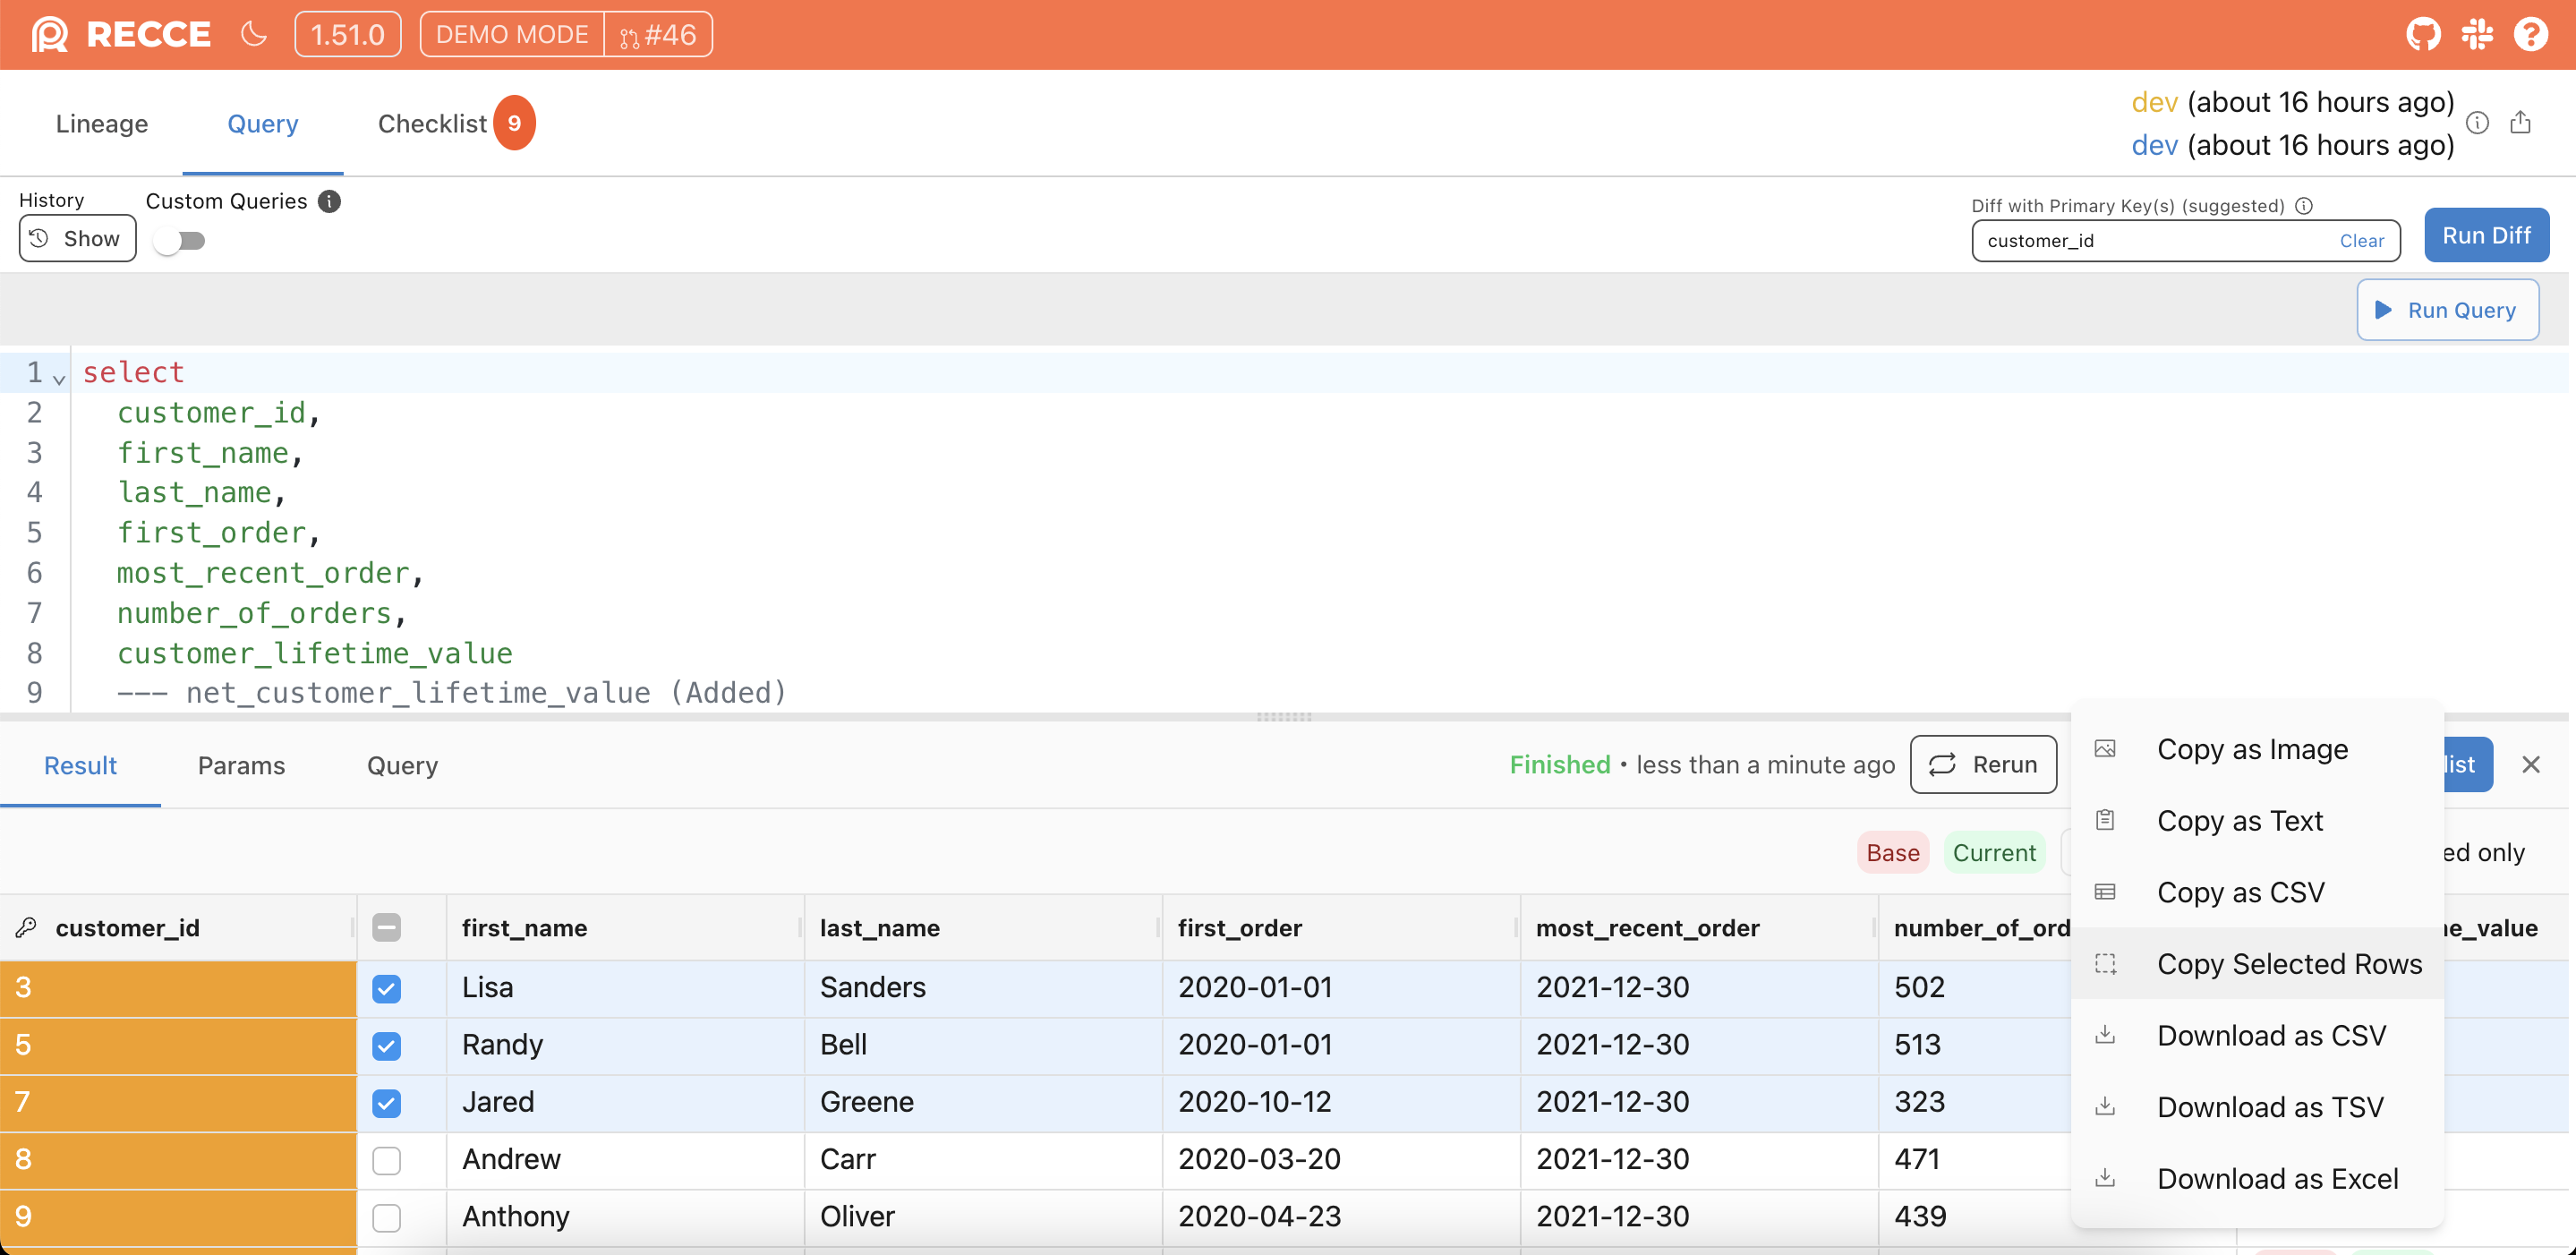Choose Download as TSV

coord(2257,1107)
